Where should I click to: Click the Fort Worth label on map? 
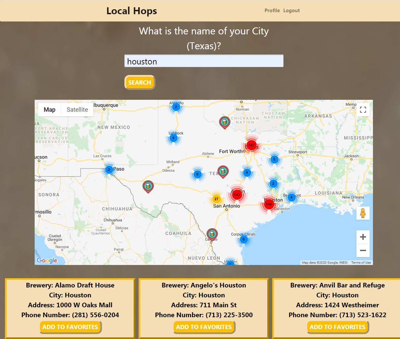coord(230,151)
